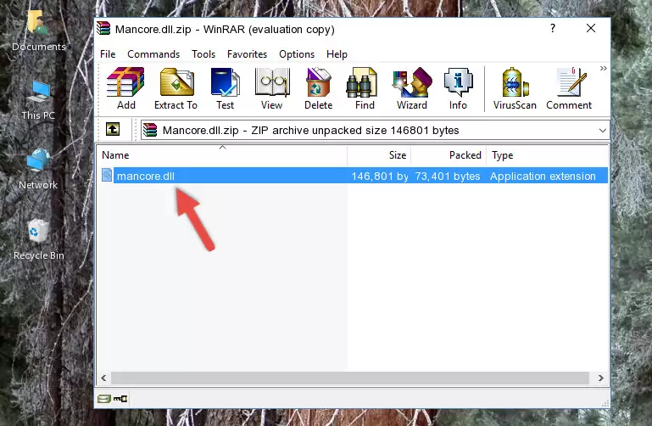Open the File menu
The height and width of the screenshot is (426, 652).
[108, 54]
